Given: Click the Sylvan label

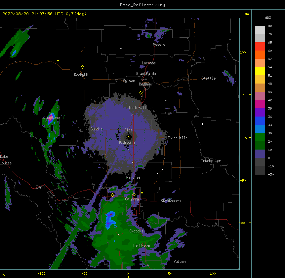Looking at the screenshot, I should tap(129, 81).
